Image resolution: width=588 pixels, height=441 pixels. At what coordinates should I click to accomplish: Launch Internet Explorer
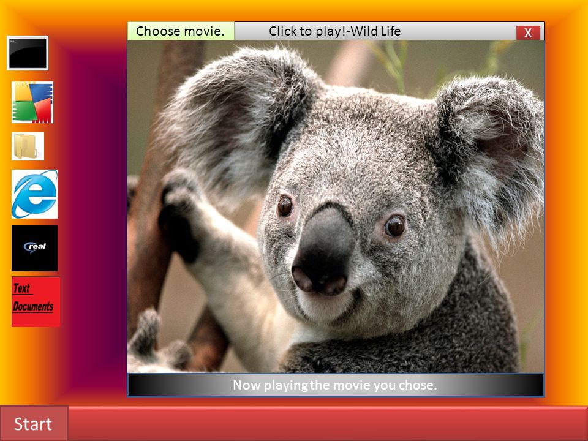point(34,194)
